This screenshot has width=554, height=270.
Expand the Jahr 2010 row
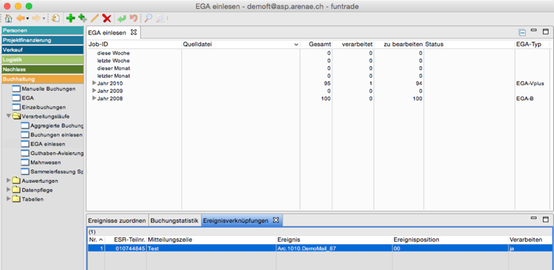click(94, 83)
